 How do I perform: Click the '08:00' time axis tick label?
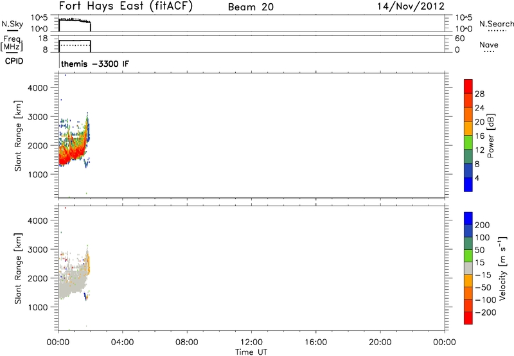click(x=187, y=343)
